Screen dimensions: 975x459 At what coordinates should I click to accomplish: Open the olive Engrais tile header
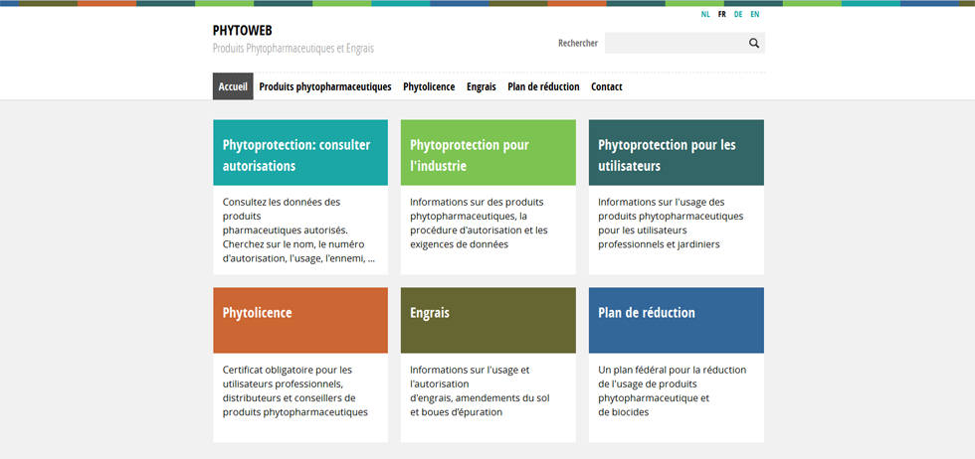(487, 320)
